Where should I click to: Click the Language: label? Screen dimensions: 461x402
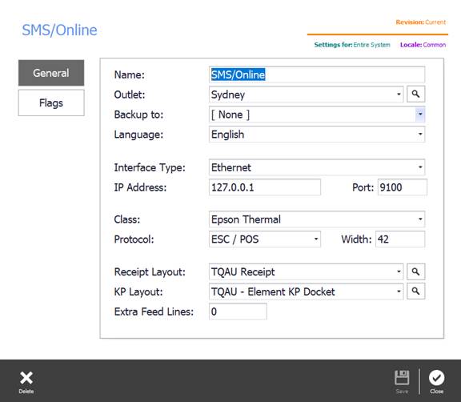point(138,135)
